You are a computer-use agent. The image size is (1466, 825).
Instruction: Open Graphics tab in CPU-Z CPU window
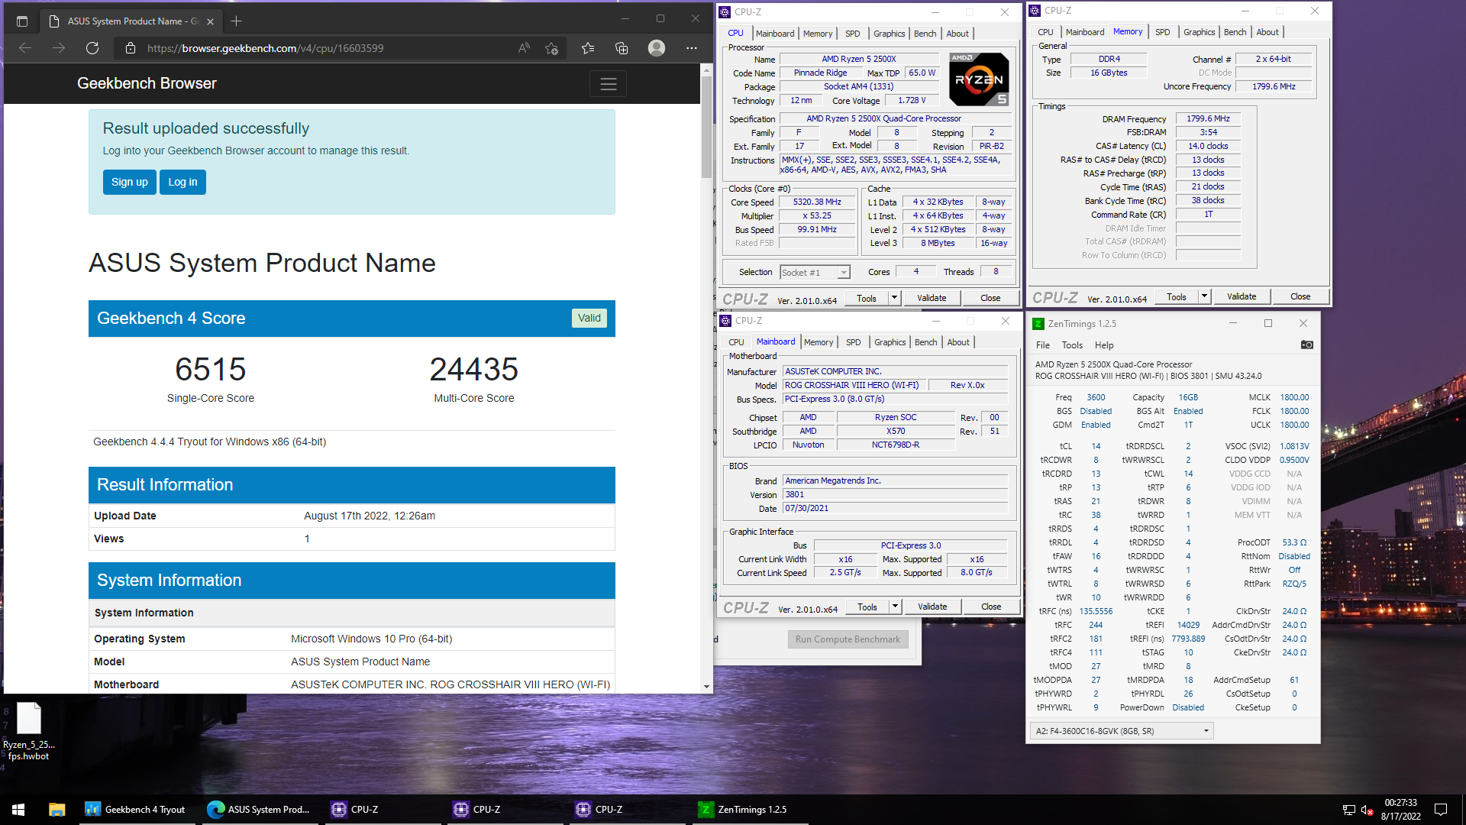coord(889,34)
